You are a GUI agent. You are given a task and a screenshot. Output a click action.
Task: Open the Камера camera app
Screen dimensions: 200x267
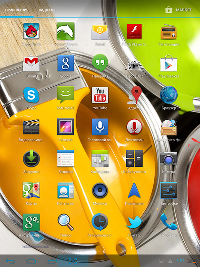169,159
